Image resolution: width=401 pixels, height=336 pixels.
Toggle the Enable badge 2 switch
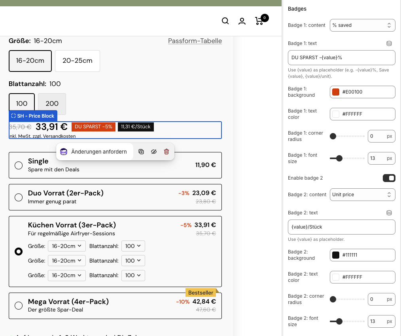pyautogui.click(x=389, y=178)
